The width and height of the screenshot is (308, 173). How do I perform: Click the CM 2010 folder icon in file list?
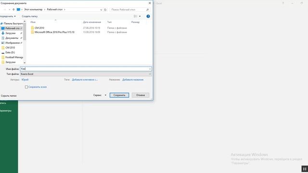pos(32,28)
